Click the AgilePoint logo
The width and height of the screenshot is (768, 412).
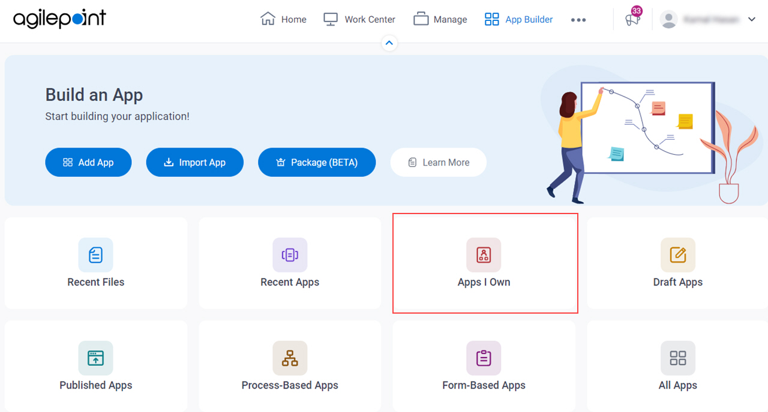point(59,19)
